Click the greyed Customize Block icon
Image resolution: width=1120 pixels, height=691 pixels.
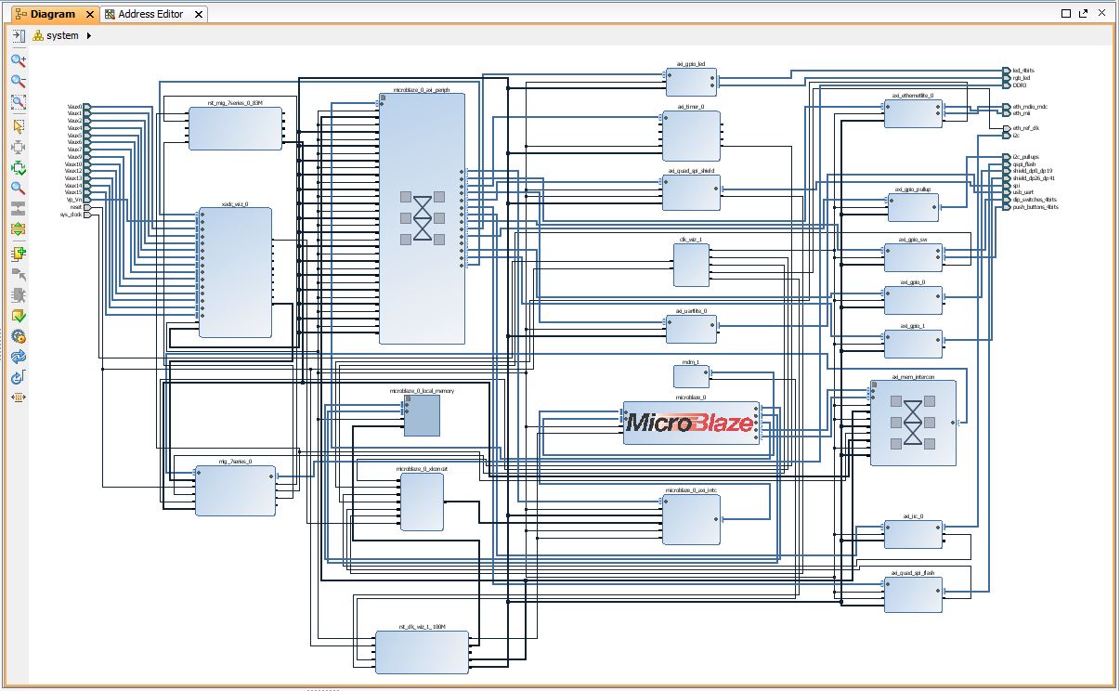click(18, 296)
